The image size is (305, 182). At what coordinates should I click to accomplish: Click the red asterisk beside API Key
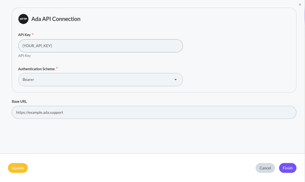pos(33,35)
